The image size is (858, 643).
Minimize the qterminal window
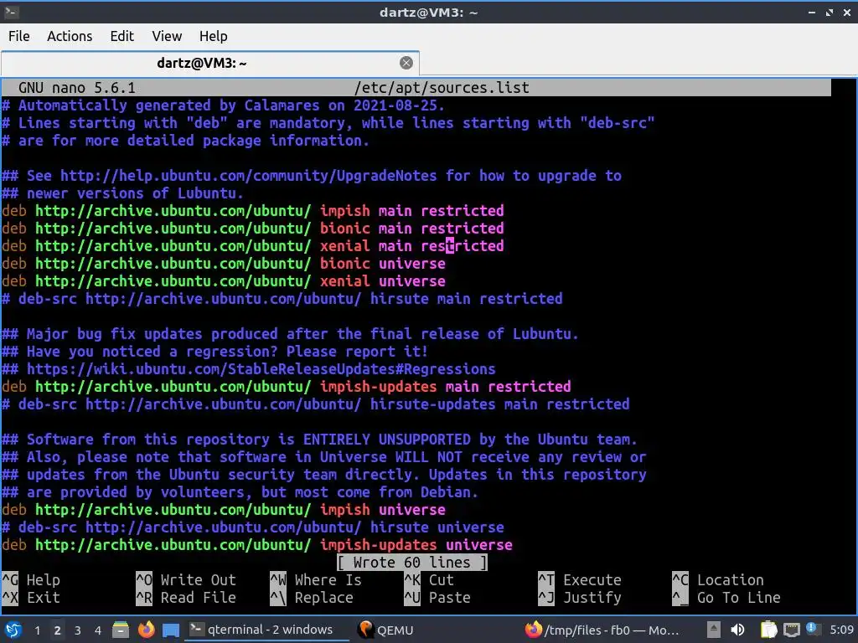(x=812, y=12)
